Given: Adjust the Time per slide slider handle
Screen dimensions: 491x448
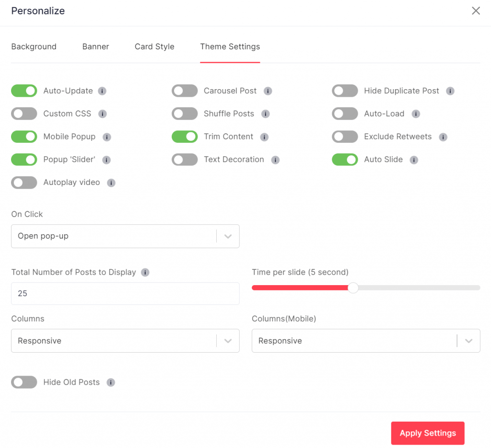Looking at the screenshot, I should [353, 288].
